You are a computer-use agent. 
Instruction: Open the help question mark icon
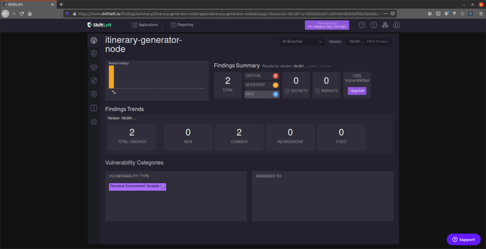[x=362, y=25]
